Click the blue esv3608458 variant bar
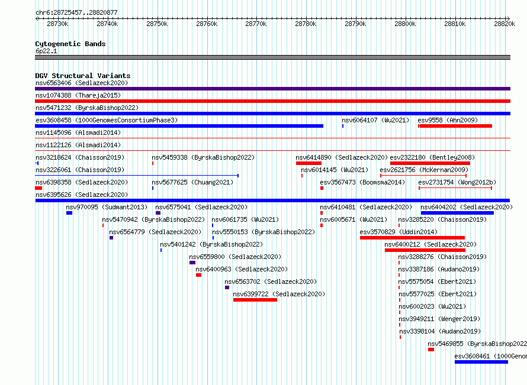The width and height of the screenshot is (527, 385). click(x=179, y=126)
